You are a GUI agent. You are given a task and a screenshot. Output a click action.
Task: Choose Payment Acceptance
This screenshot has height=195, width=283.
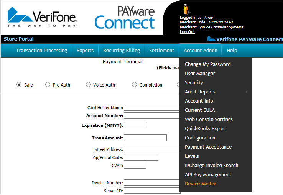(208, 147)
